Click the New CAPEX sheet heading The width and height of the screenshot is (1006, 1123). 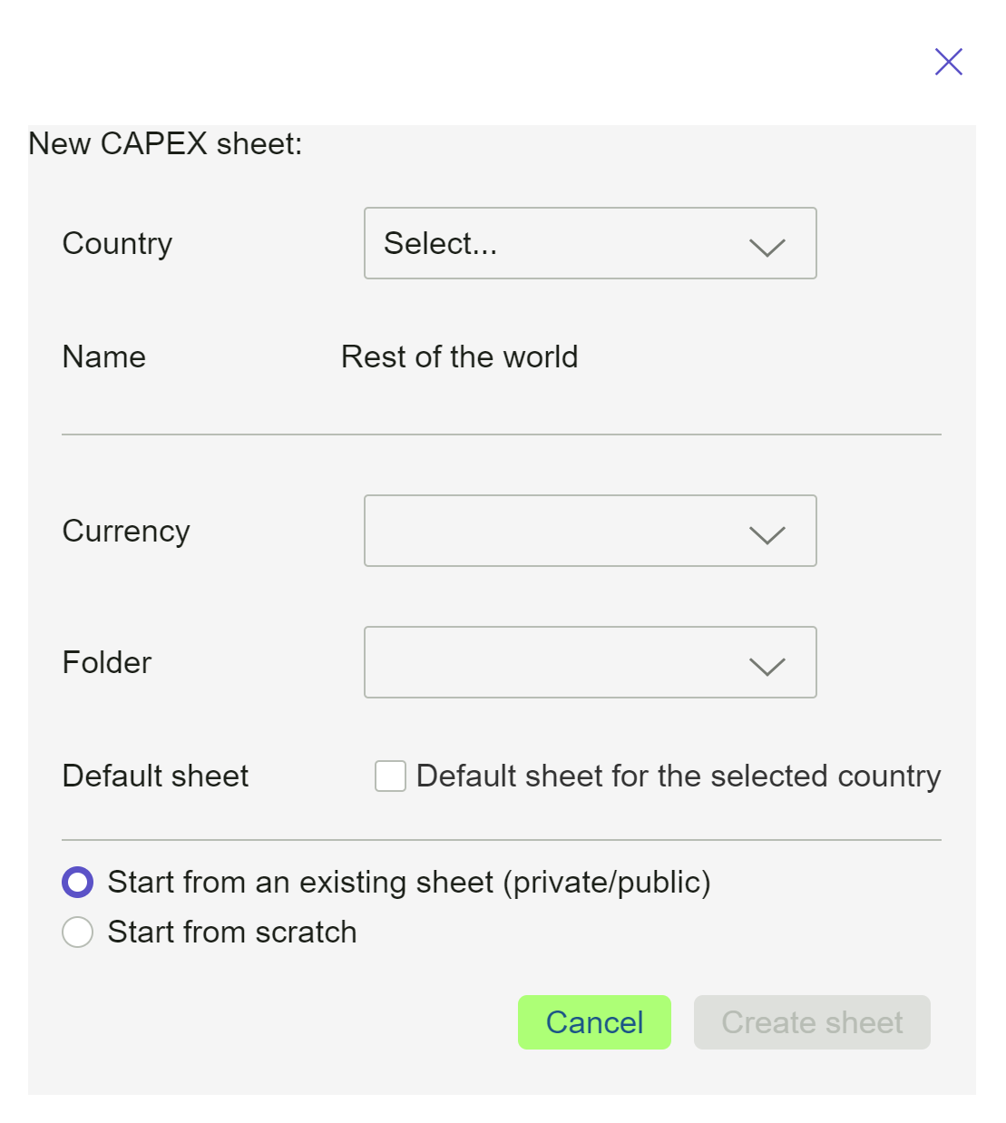(163, 143)
